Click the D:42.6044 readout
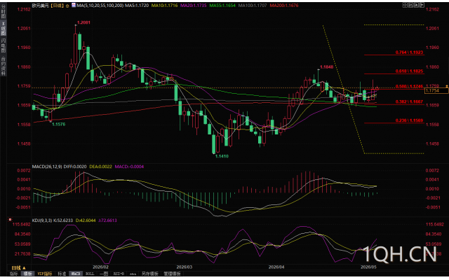This screenshot has width=449, height=280. point(86,220)
